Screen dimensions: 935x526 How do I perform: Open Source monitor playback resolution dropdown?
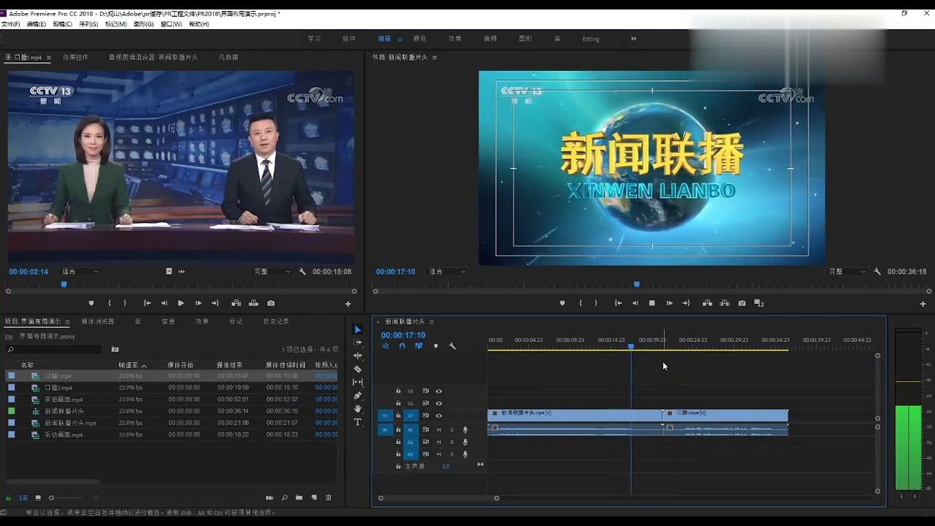272,272
